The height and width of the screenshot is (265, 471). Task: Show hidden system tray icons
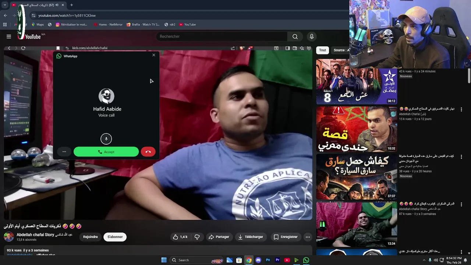(x=424, y=260)
